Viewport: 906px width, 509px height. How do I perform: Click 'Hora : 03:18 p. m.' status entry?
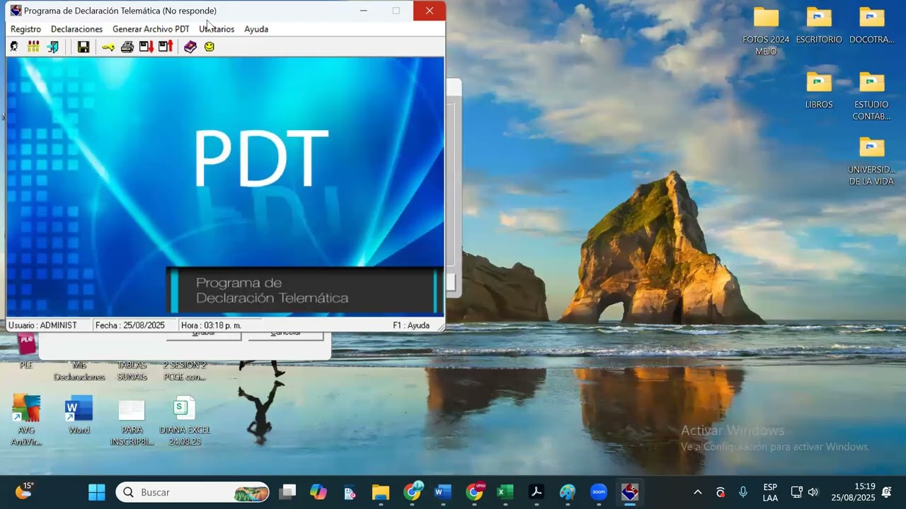point(211,325)
